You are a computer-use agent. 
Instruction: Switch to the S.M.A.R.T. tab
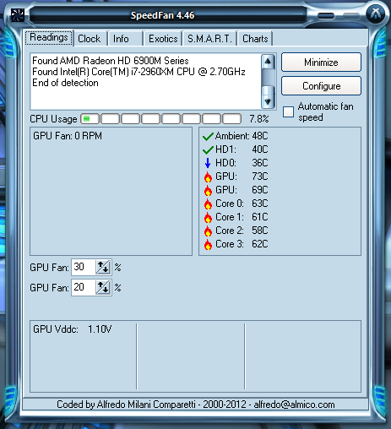209,39
